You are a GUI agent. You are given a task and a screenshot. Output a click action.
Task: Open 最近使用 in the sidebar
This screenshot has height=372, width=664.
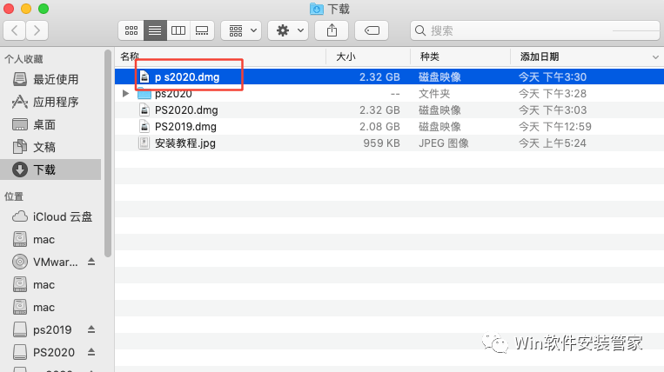click(50, 79)
